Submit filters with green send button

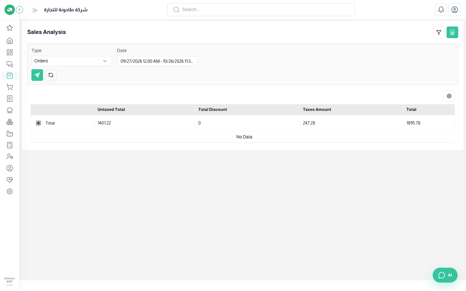click(37, 75)
